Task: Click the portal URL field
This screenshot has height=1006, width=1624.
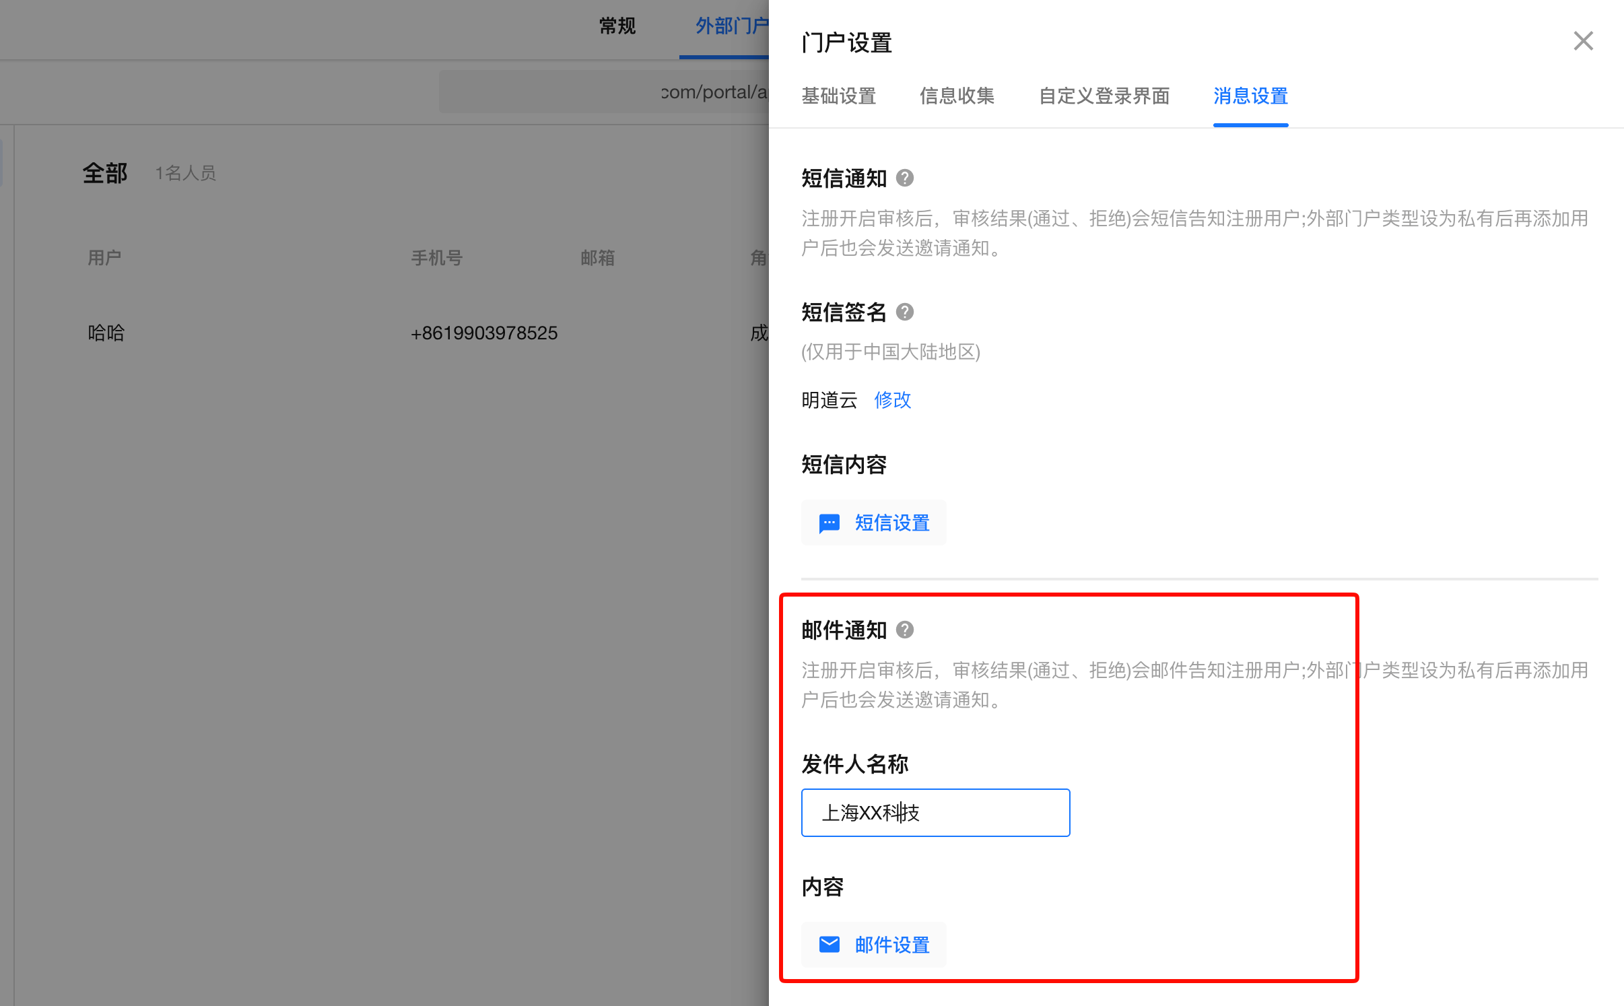Action: 604,92
